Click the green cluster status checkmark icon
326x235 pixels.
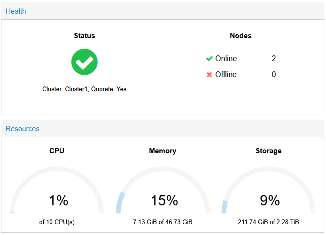click(x=84, y=62)
